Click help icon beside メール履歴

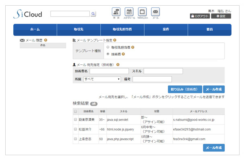click(46, 40)
